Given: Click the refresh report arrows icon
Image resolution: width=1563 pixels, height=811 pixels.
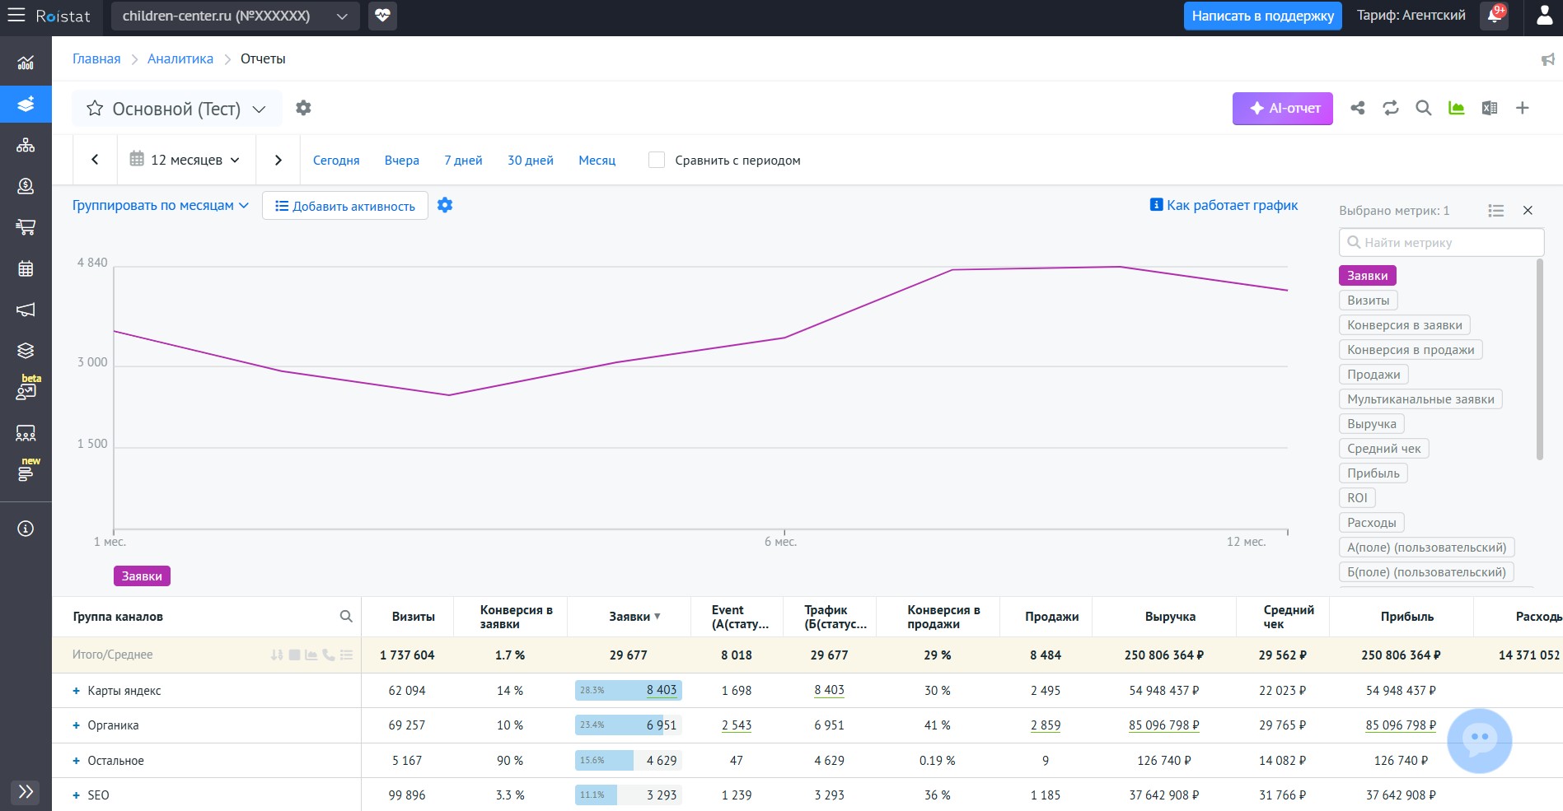Looking at the screenshot, I should 1391,108.
